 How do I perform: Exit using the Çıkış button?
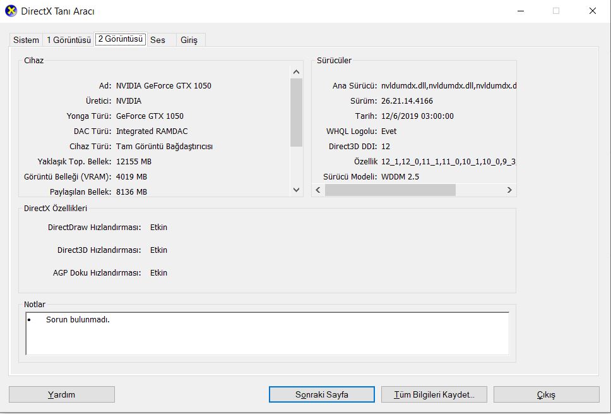(x=546, y=394)
